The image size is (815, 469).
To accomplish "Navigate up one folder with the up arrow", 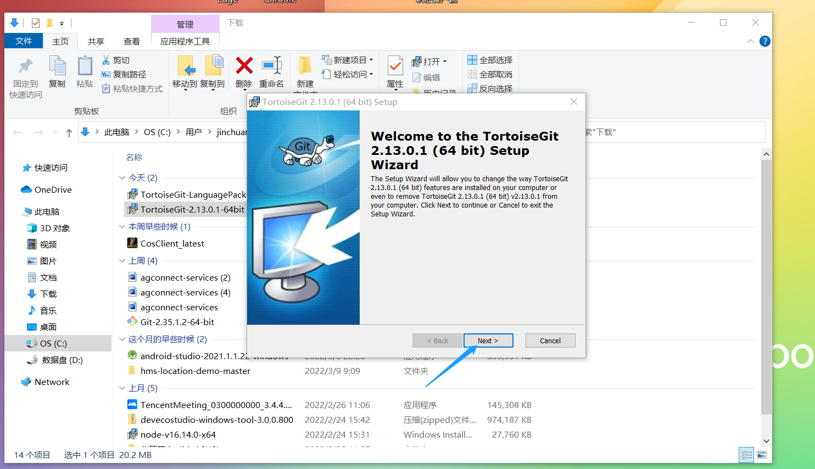I will tap(69, 132).
